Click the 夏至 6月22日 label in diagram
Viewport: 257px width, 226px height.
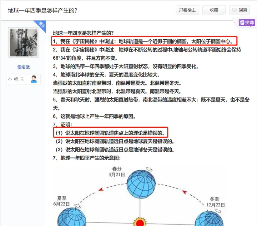click(61, 201)
